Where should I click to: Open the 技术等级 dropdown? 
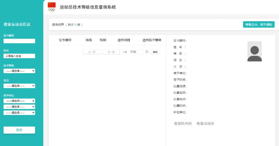pos(19,71)
